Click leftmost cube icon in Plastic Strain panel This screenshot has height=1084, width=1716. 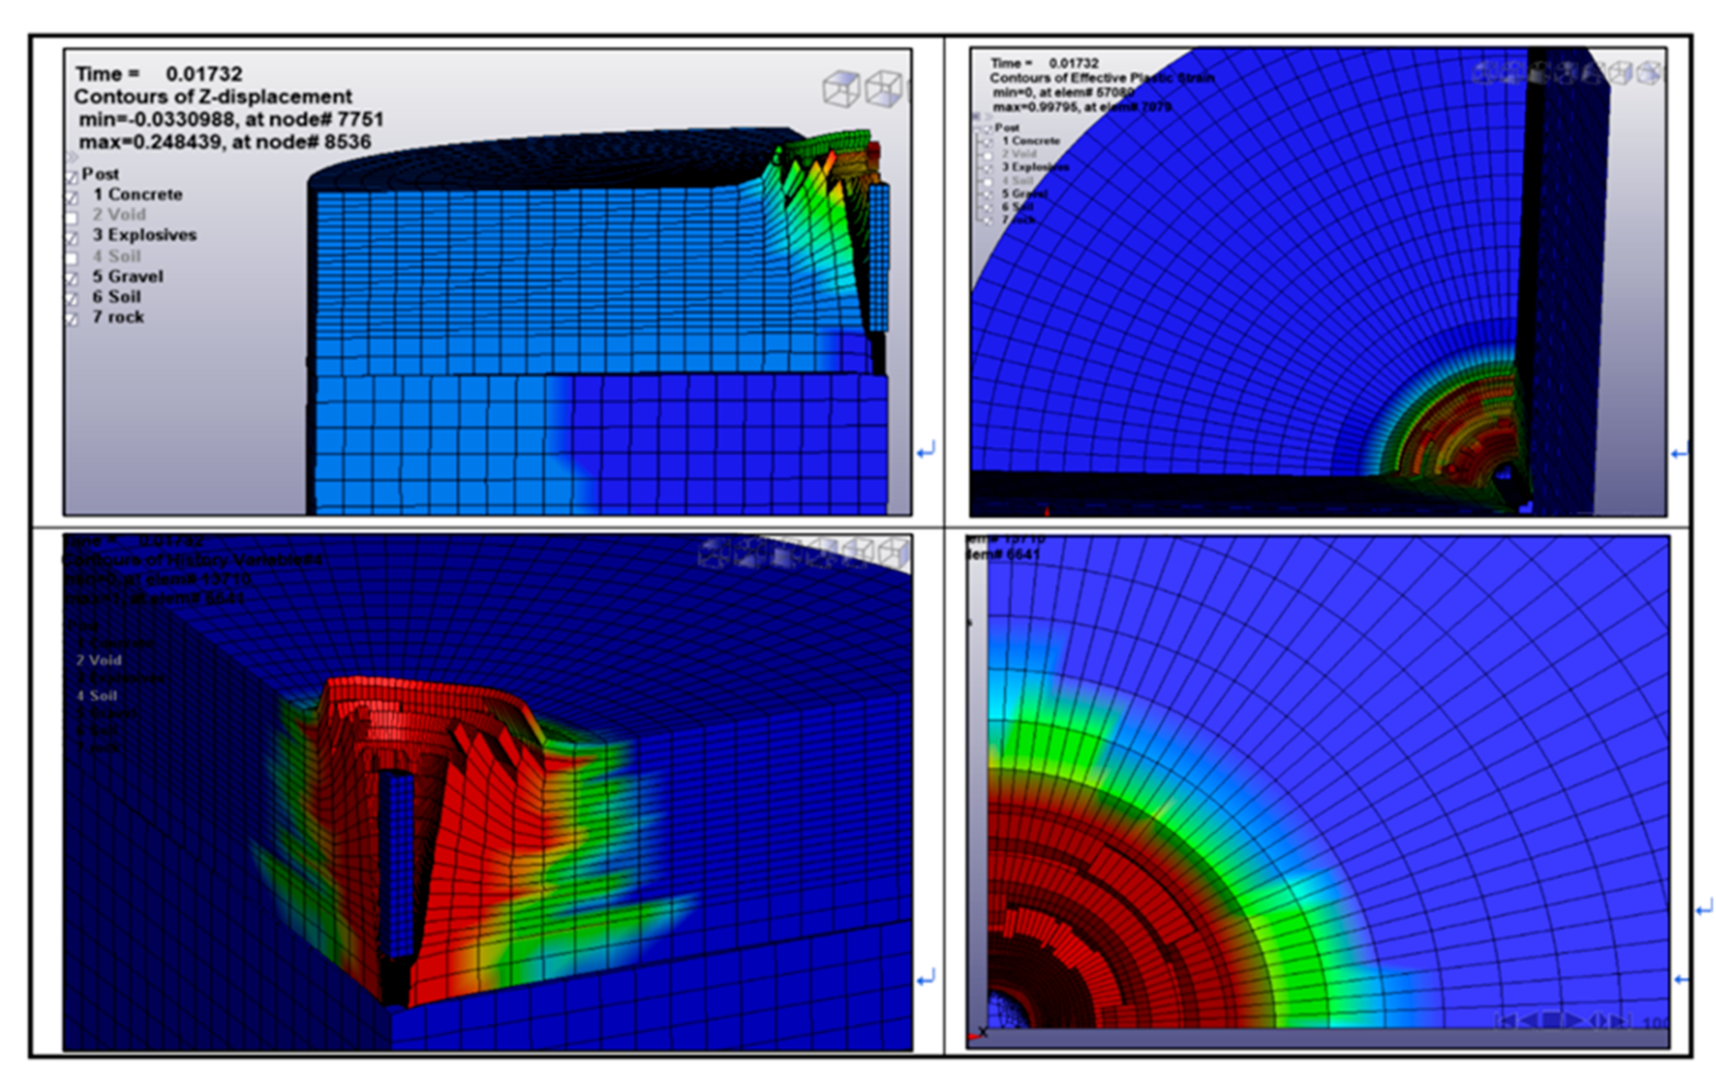1485,72
